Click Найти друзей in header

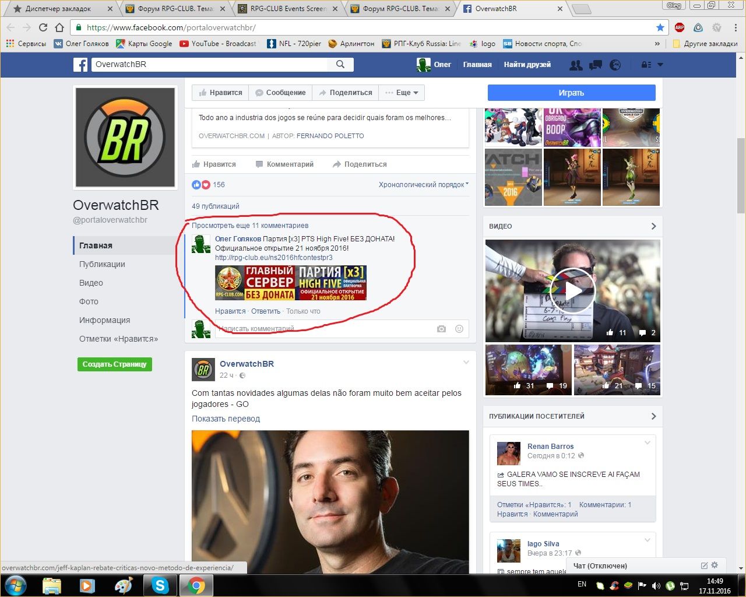[527, 65]
